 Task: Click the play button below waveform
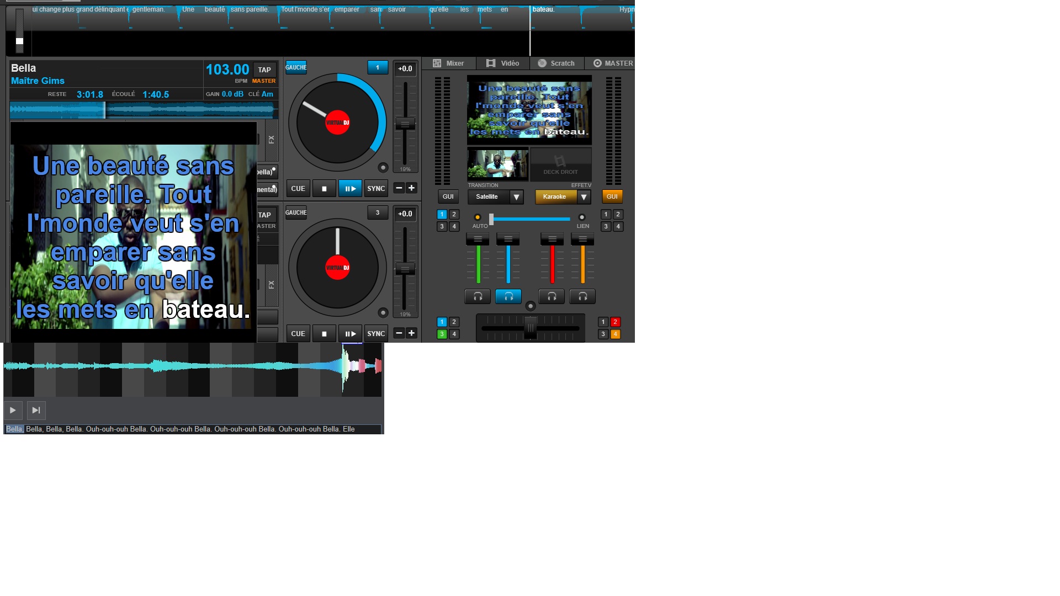(13, 410)
